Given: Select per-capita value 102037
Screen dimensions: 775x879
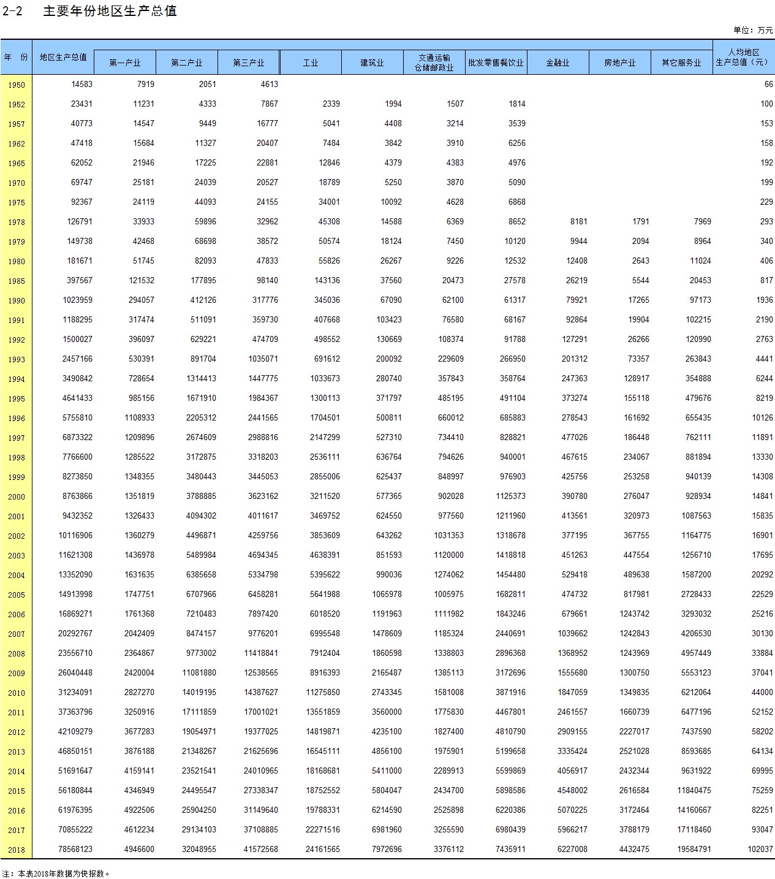Looking at the screenshot, I should (760, 850).
